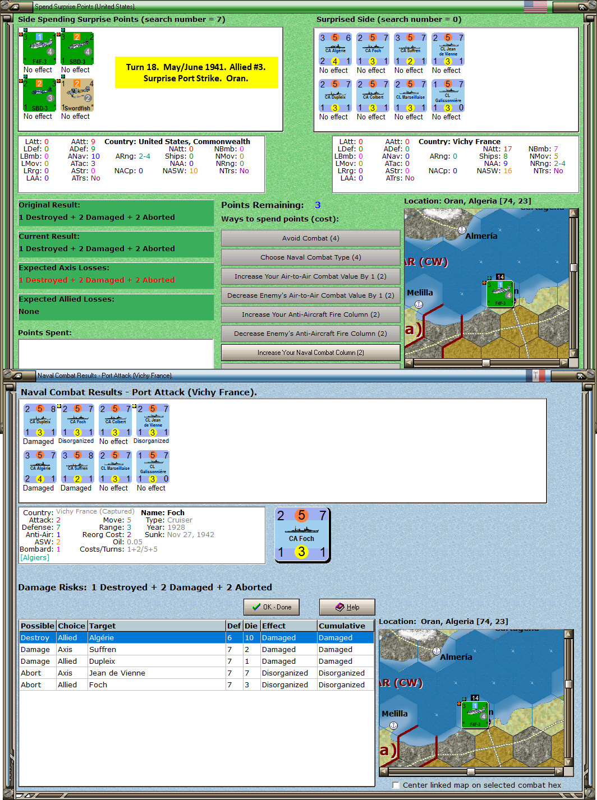Click the large CA Foch detail counter
Viewport: 597px width, 800px height.
point(302,534)
